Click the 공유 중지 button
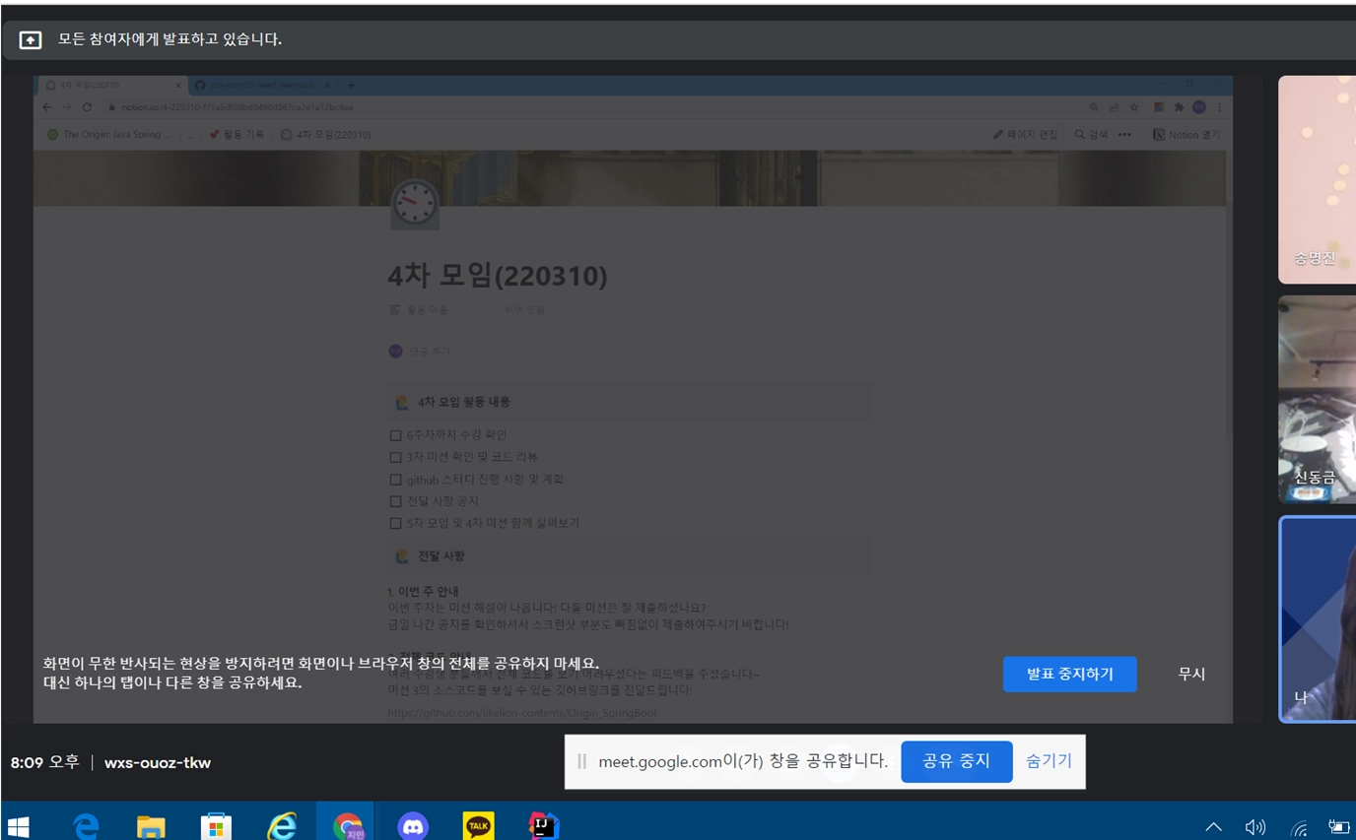 point(956,761)
